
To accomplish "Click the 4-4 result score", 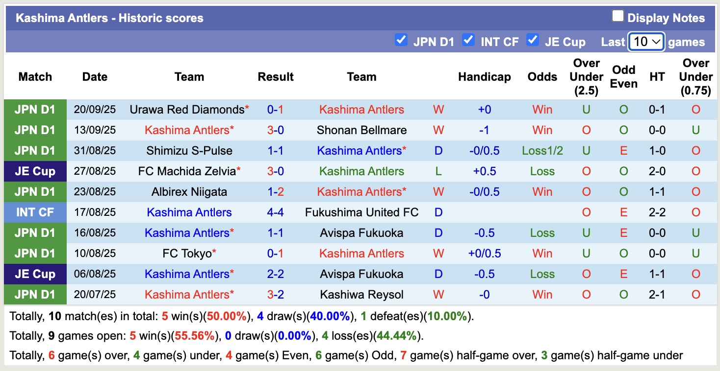I will 275,212.
